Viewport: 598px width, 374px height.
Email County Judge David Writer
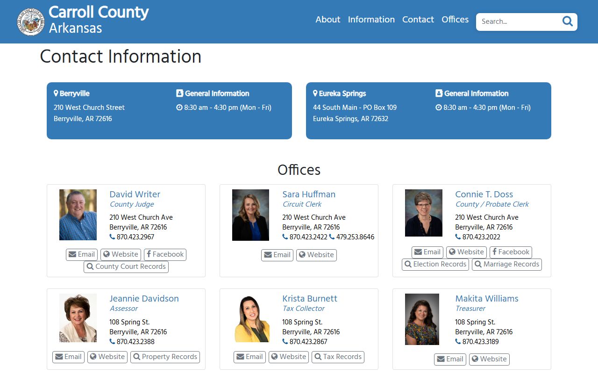(x=82, y=255)
